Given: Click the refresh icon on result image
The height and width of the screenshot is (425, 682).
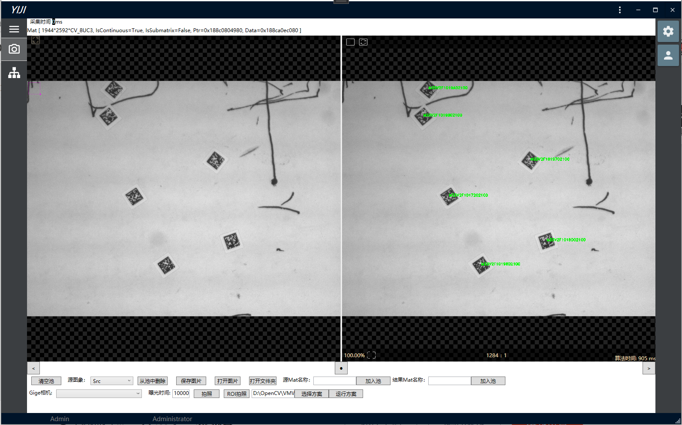Looking at the screenshot, I should 364,42.
